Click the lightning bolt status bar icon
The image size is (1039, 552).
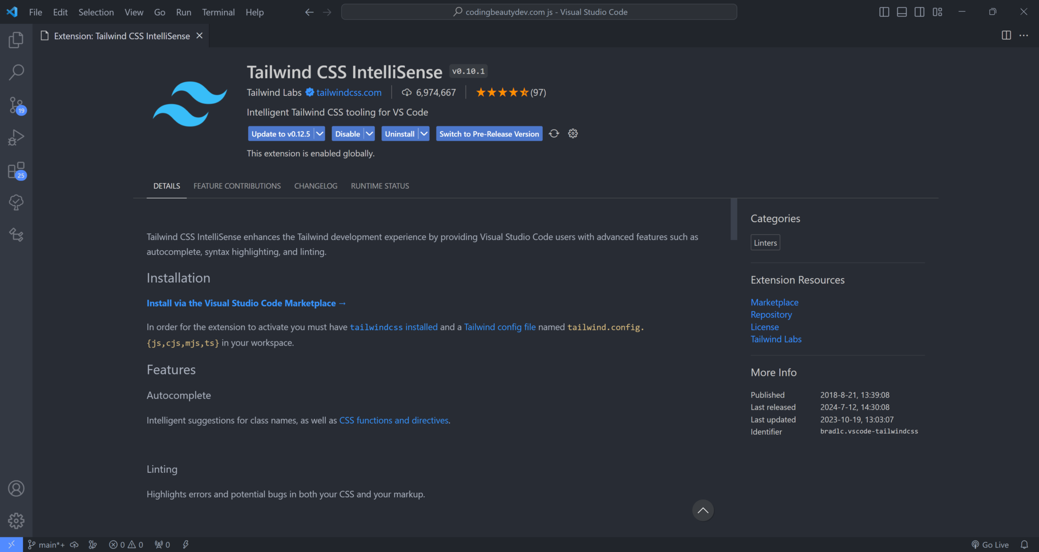coord(186,544)
